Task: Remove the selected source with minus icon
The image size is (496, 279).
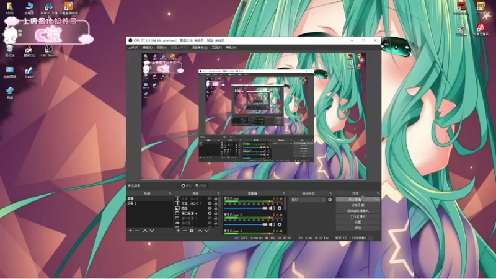Action: click(185, 231)
